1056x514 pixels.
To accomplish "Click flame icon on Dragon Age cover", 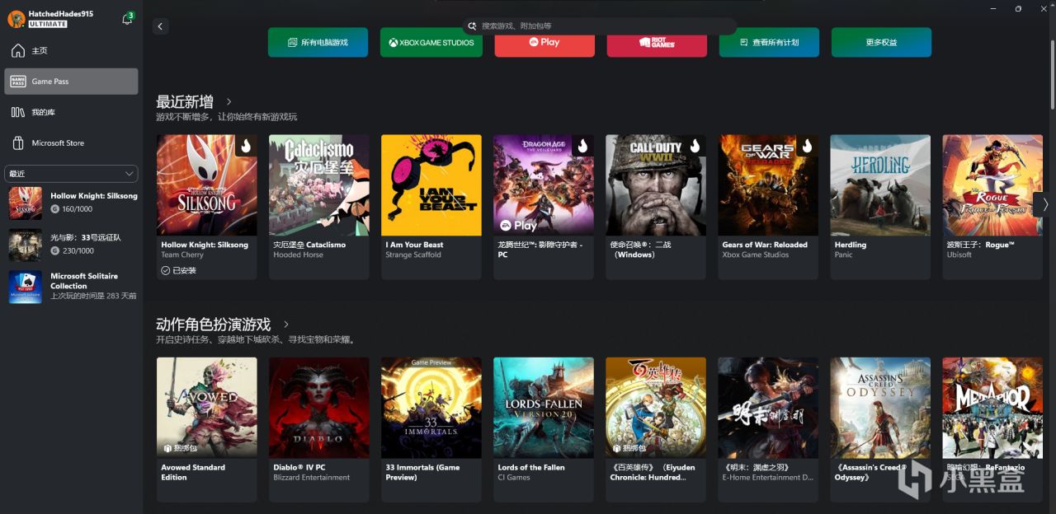I will 582,146.
